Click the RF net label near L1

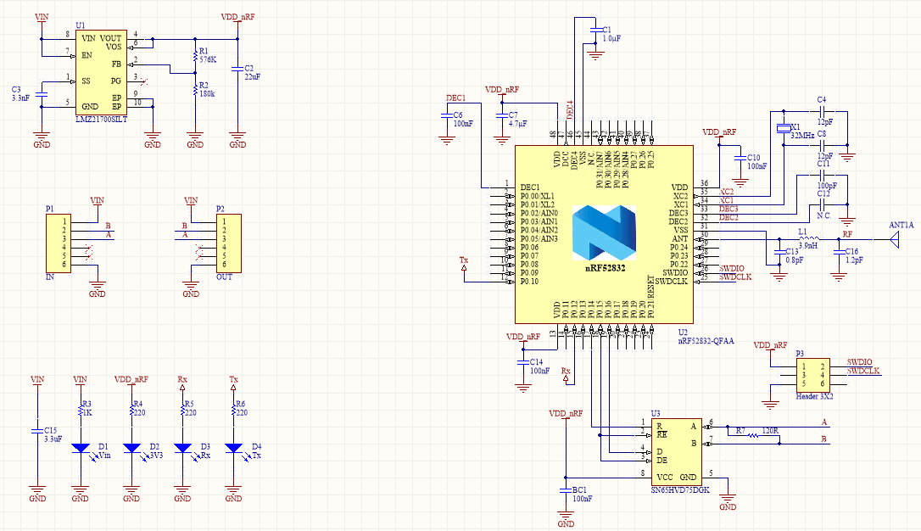(x=847, y=234)
